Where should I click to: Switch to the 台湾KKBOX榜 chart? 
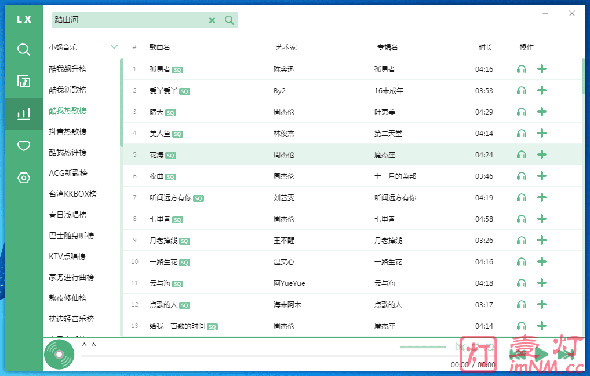72,194
